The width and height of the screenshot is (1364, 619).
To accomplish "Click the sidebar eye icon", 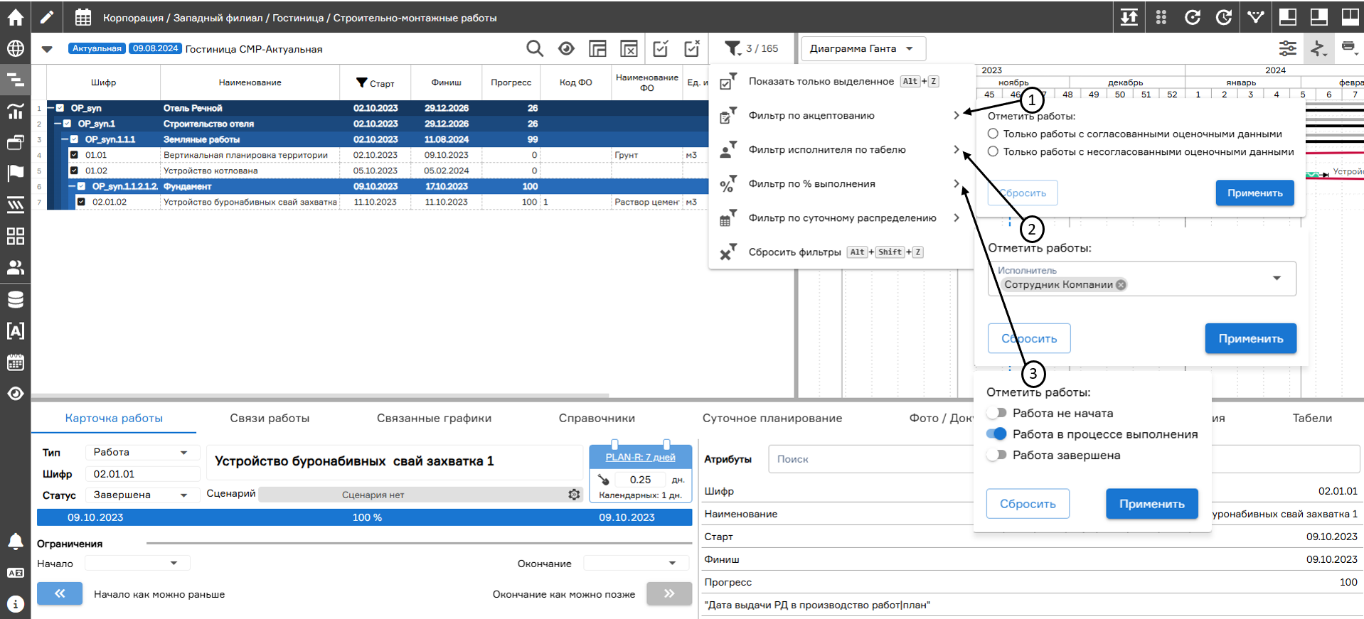I will [x=15, y=393].
